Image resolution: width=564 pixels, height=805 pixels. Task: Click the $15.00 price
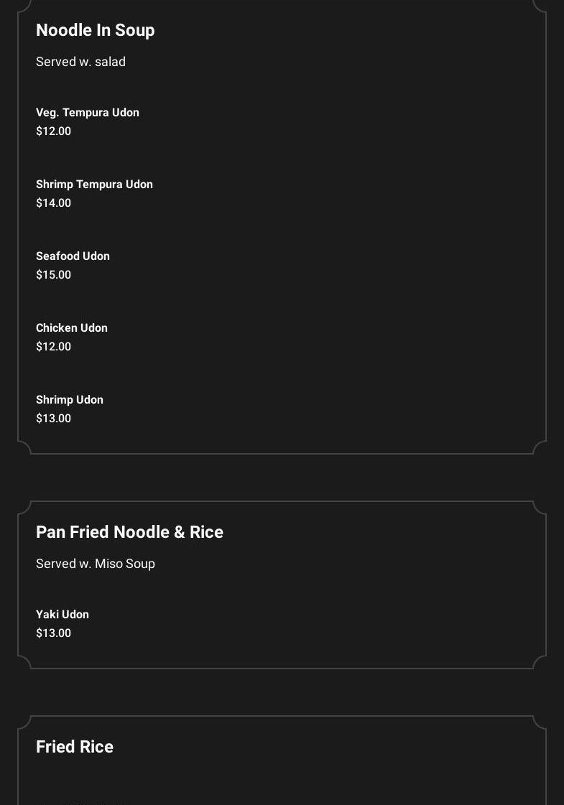[53, 275]
